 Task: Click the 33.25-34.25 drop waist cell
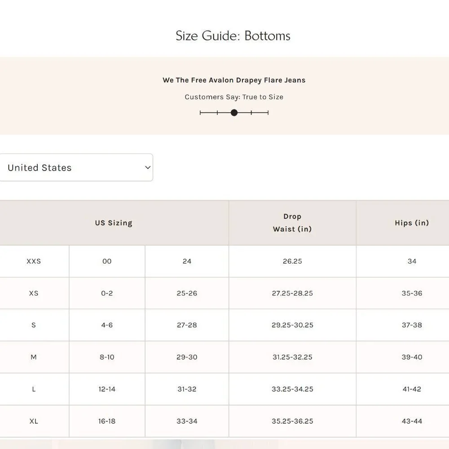[292, 389]
